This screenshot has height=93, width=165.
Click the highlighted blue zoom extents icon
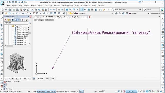point(67,10)
